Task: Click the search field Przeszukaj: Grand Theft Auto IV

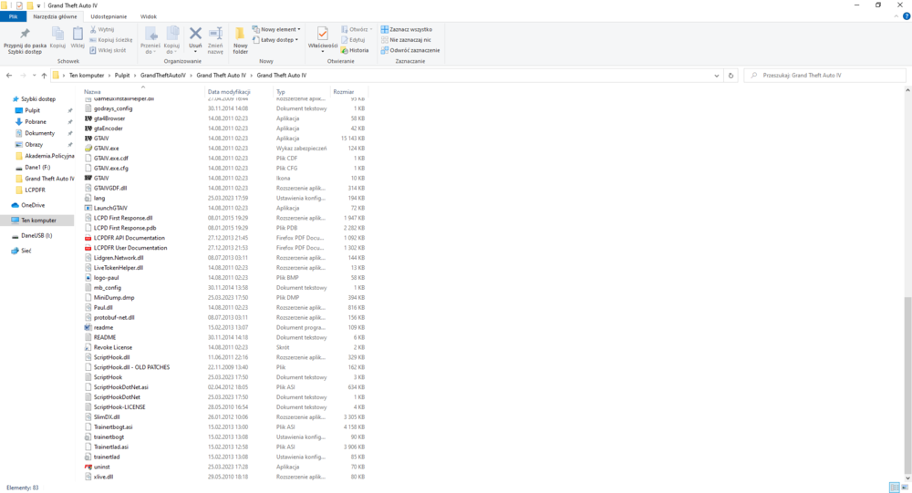Action: tap(824, 75)
